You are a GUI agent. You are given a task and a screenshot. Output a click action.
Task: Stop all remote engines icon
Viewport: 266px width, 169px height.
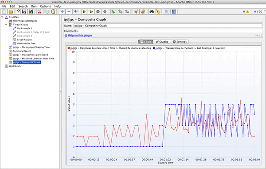pos(120,12)
